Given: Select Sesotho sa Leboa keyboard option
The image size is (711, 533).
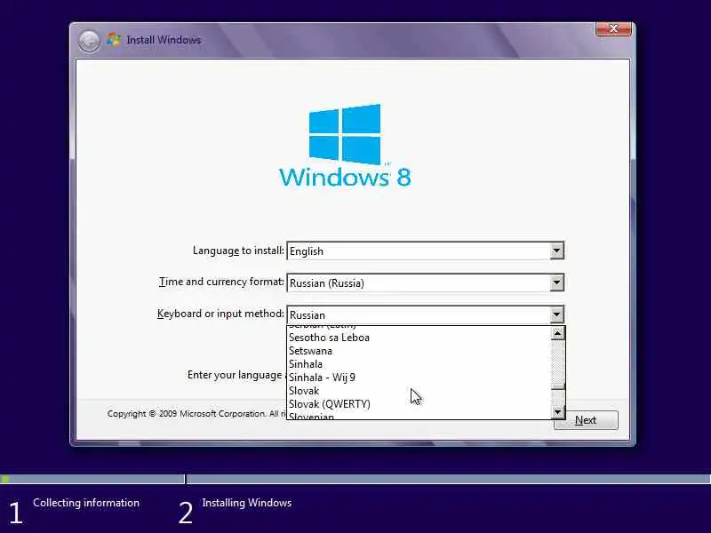Looking at the screenshot, I should [419, 338].
